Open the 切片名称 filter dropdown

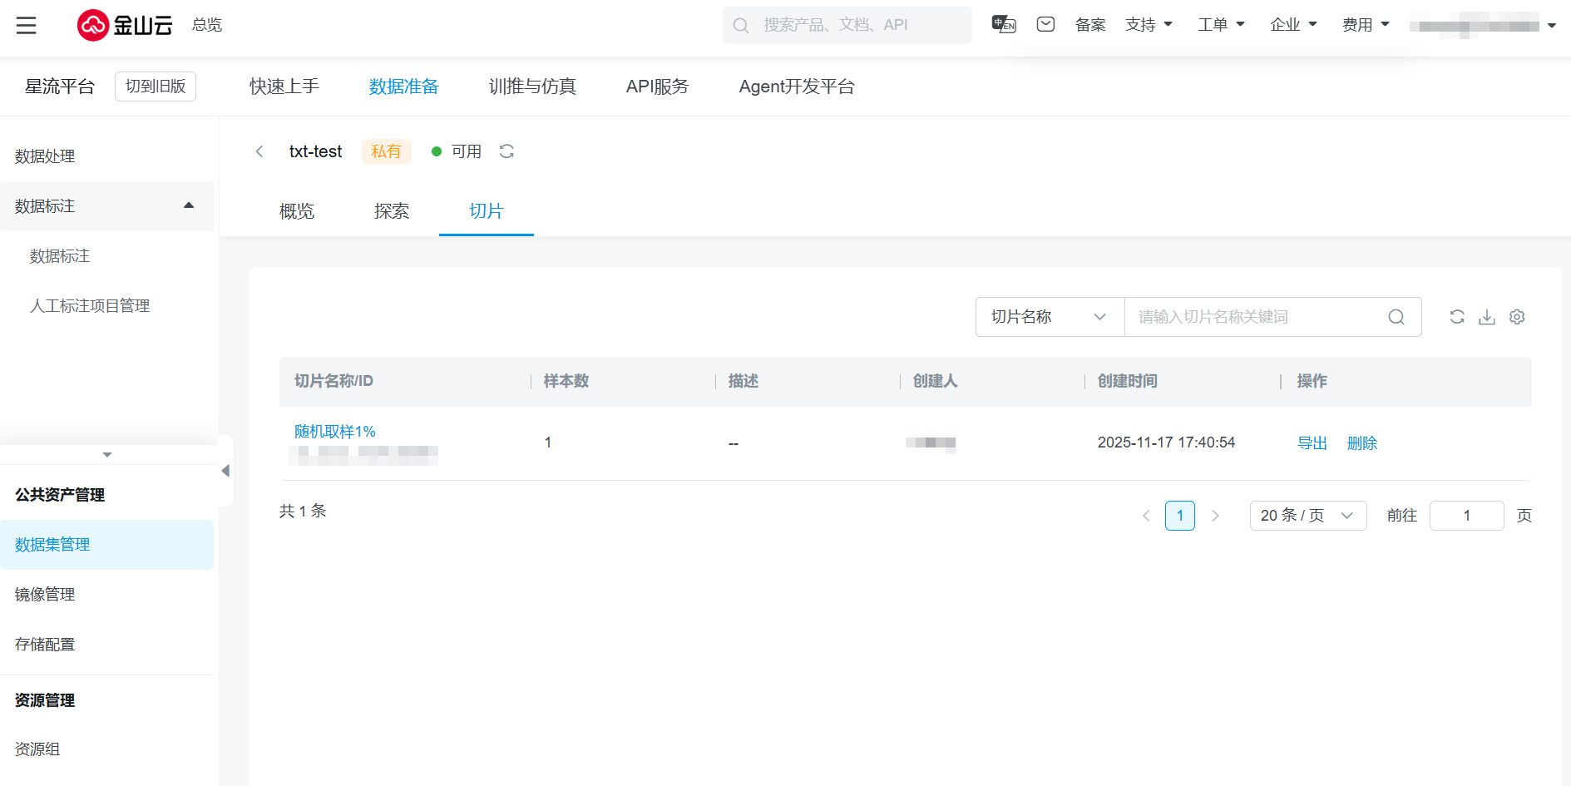point(1049,317)
